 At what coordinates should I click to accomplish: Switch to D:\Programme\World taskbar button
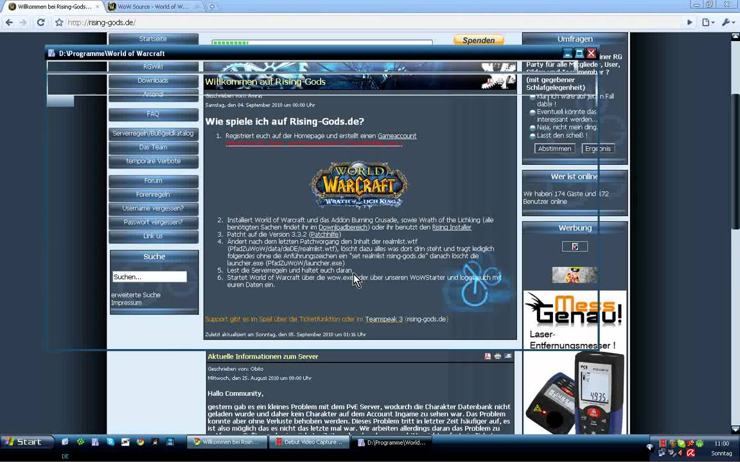(x=392, y=441)
